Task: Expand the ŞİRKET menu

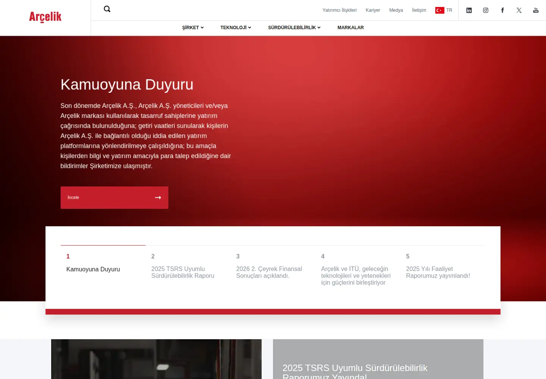Action: 193,28
